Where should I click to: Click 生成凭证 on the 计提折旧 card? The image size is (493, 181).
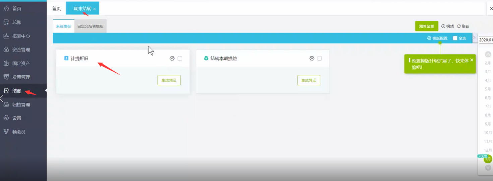tap(169, 80)
